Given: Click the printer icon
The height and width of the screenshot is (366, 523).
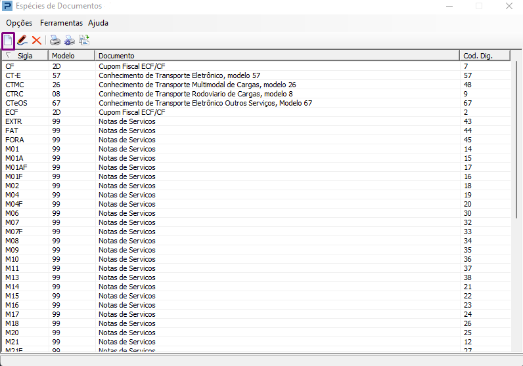Looking at the screenshot, I should (x=55, y=40).
